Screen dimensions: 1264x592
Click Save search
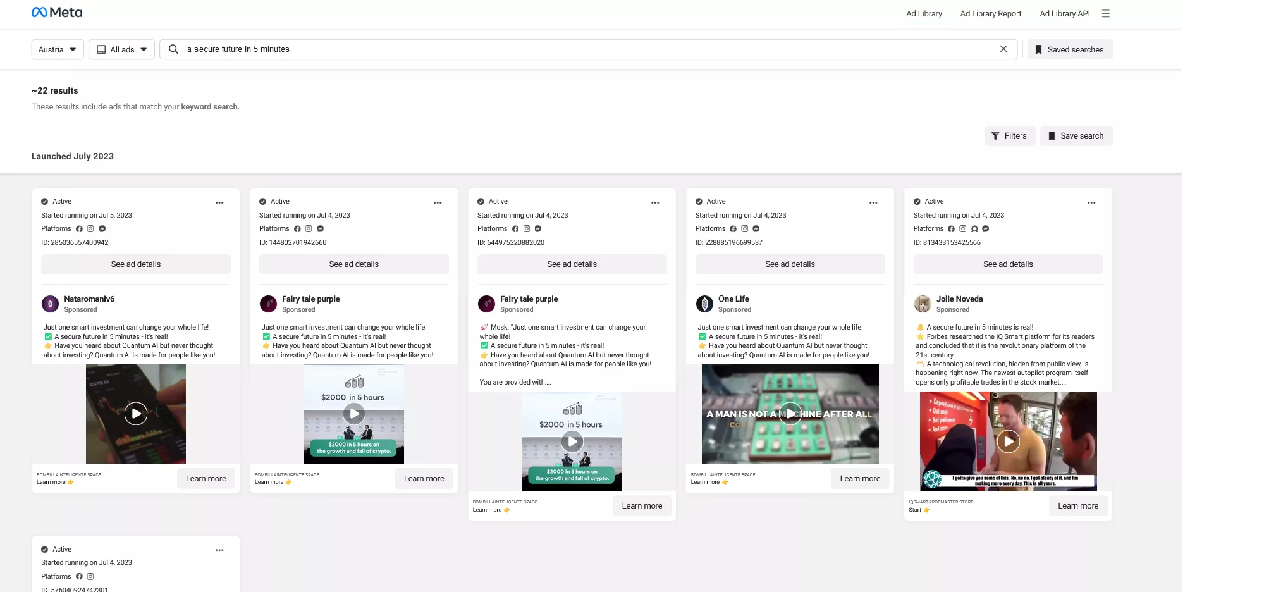(x=1076, y=135)
